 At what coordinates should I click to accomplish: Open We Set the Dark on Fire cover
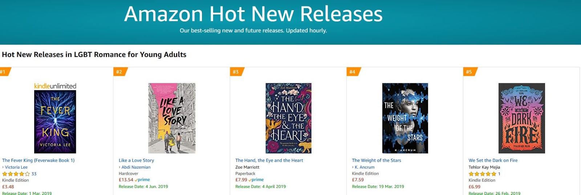pyautogui.click(x=521, y=118)
